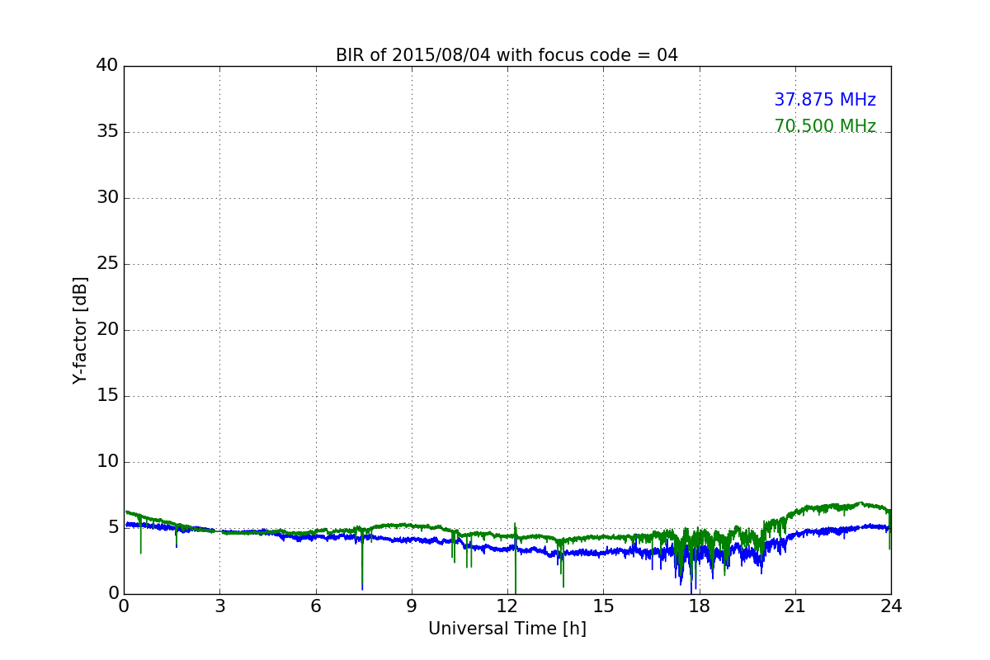990x660 pixels.
Task: Click the 'Y-factor [dB]' axis label
Action: (80, 330)
